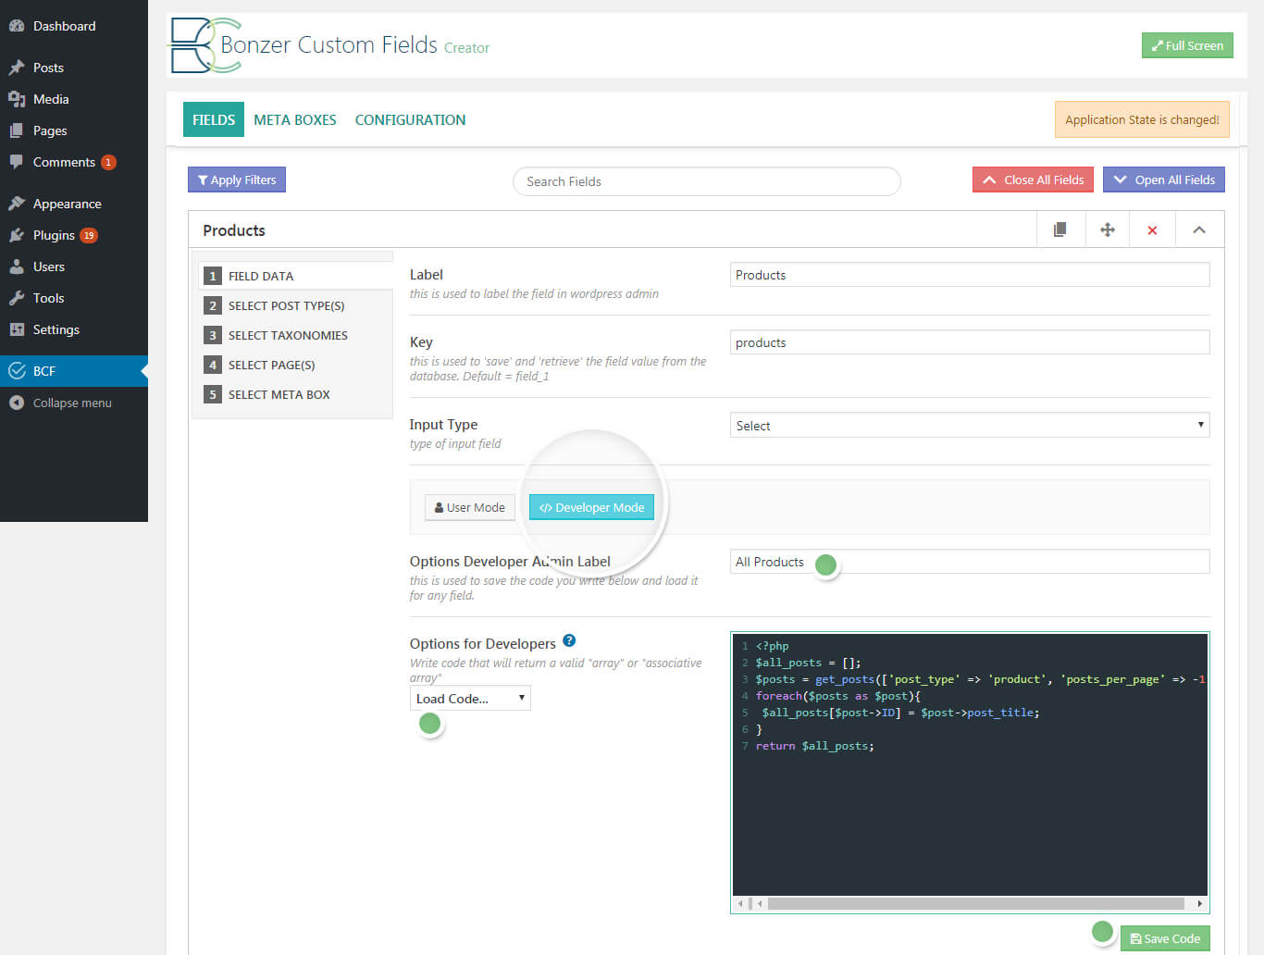Viewport: 1264px width, 955px height.
Task: Open the Tools menu item
Action: (x=74, y=298)
